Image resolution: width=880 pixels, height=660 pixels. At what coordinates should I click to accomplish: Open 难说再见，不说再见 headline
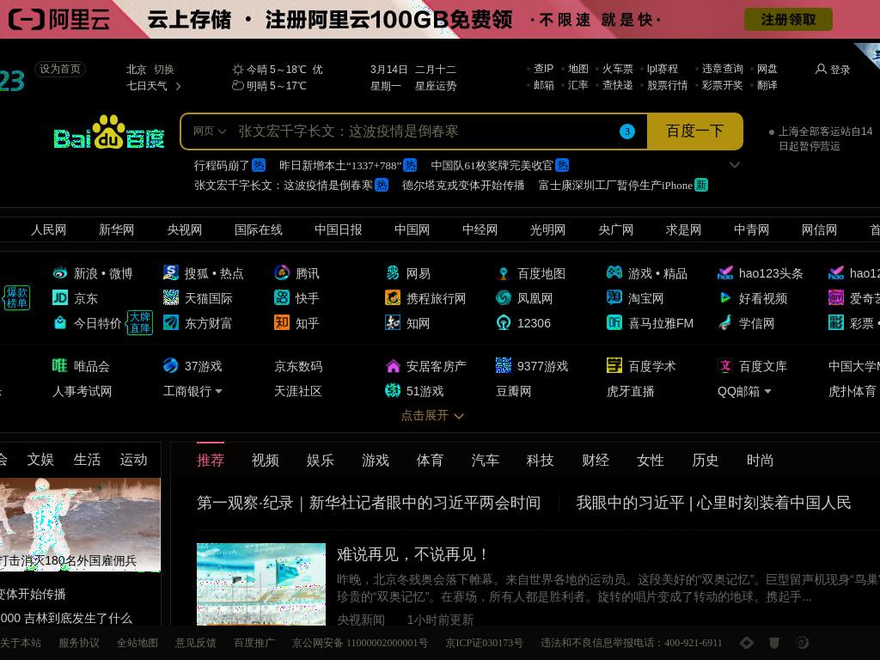412,554
